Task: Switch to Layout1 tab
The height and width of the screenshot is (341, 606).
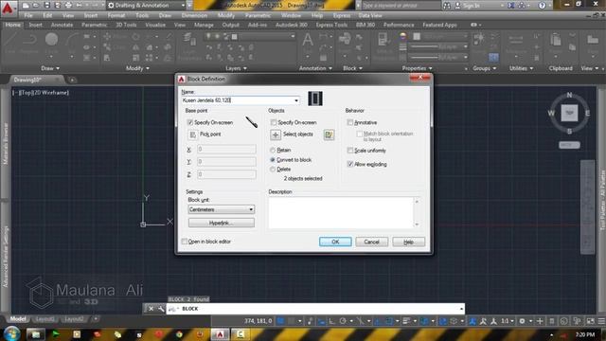Action: pyautogui.click(x=45, y=319)
